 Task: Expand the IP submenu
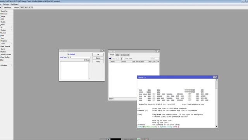pos(6,27)
